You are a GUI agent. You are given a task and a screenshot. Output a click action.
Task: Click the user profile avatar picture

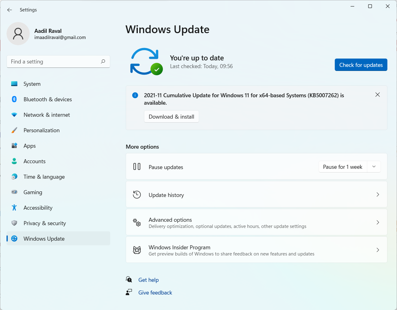click(x=18, y=33)
